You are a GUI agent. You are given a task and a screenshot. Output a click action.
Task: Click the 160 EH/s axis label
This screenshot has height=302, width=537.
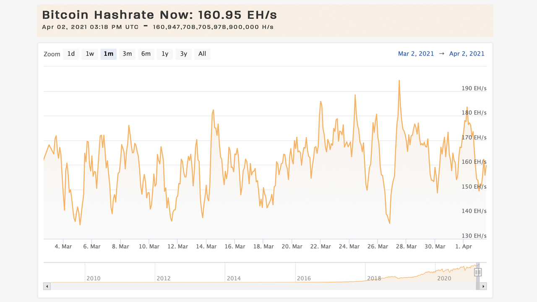pos(474,162)
